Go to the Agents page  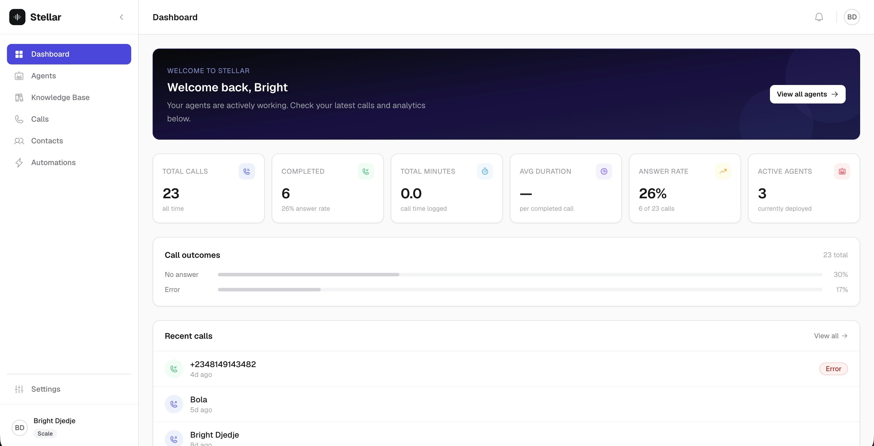pos(43,76)
